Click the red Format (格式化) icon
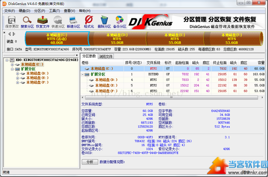 (x=89, y=22)
